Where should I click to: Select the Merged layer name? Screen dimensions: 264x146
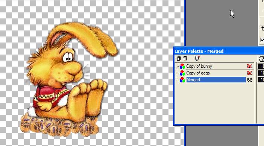click(193, 80)
